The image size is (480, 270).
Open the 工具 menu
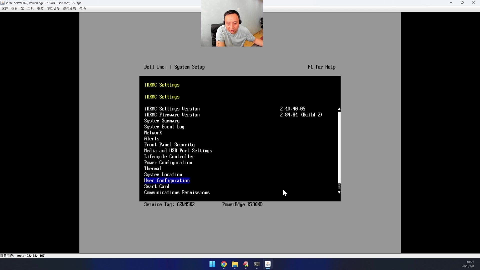[x=30, y=8]
